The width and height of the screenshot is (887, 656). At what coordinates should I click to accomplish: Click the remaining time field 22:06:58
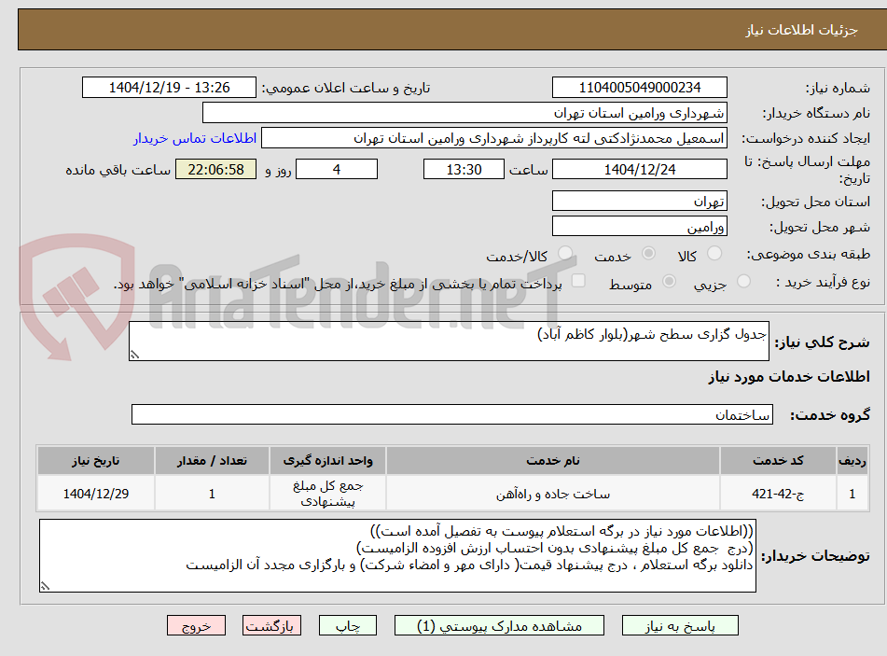[x=216, y=169]
